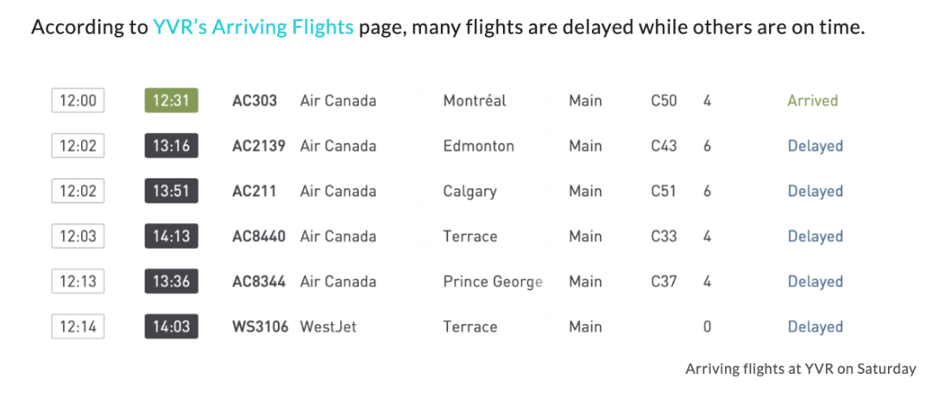The width and height of the screenshot is (932, 399).
Task: Select WestJet flight number WS3106
Action: click(x=260, y=326)
